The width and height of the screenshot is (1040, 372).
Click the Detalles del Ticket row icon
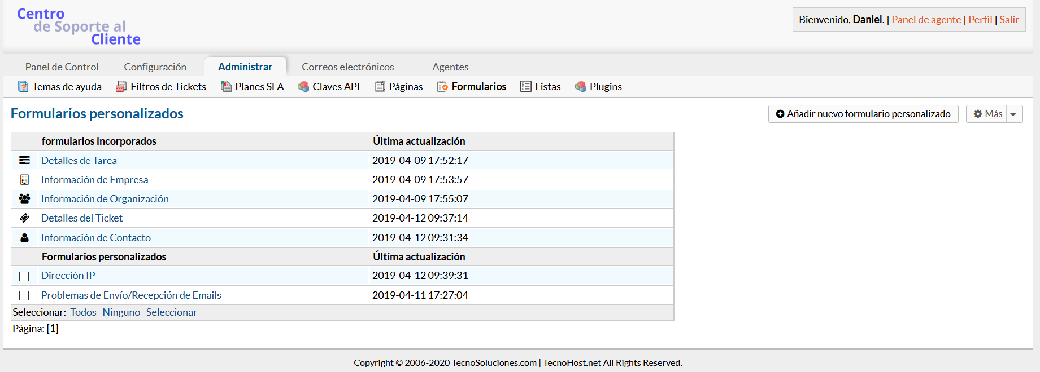[24, 218]
